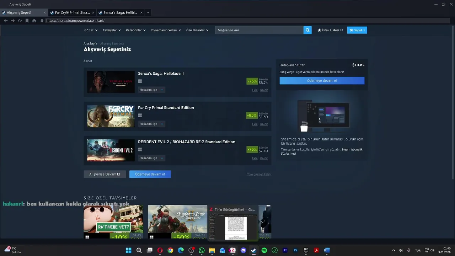Open Zotero from the taskbar
The image size is (455, 256).
[233, 250]
